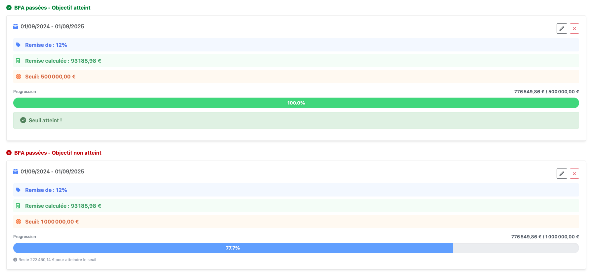Click the green check icon beside Objectif atteint
Screen dimensions: 593x273
point(9,8)
